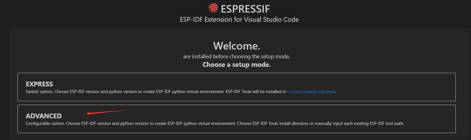Screen dimensions: 471x140
Task: Choose the ADVANCED setup mode card
Action: (237, 119)
